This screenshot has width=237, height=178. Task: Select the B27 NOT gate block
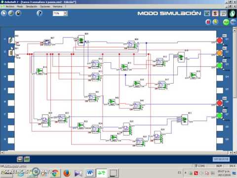click(x=114, y=138)
